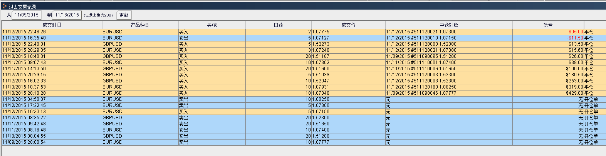Click the profit value $100.00
The height and width of the screenshot is (156, 606).
575,69
